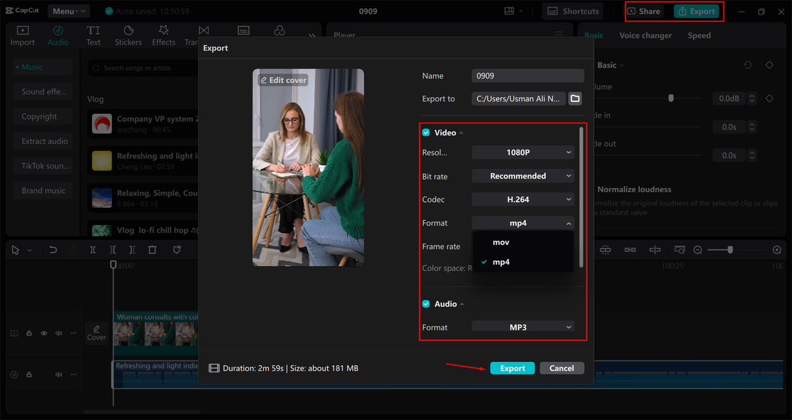Click the Export dialog vertical scrollbar
The image size is (792, 420).
click(581, 197)
